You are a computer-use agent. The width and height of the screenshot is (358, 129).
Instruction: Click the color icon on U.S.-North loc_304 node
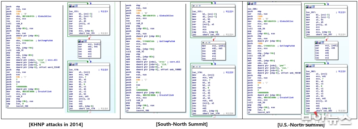tap(249, 4)
